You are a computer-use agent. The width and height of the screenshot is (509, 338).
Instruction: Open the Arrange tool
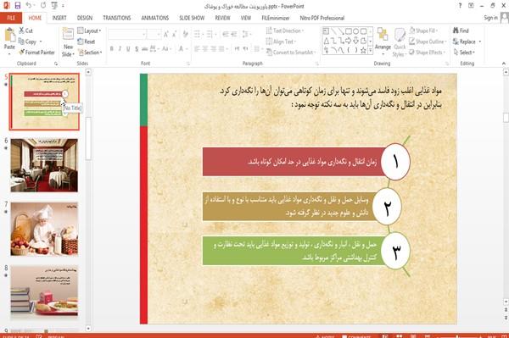click(x=383, y=41)
